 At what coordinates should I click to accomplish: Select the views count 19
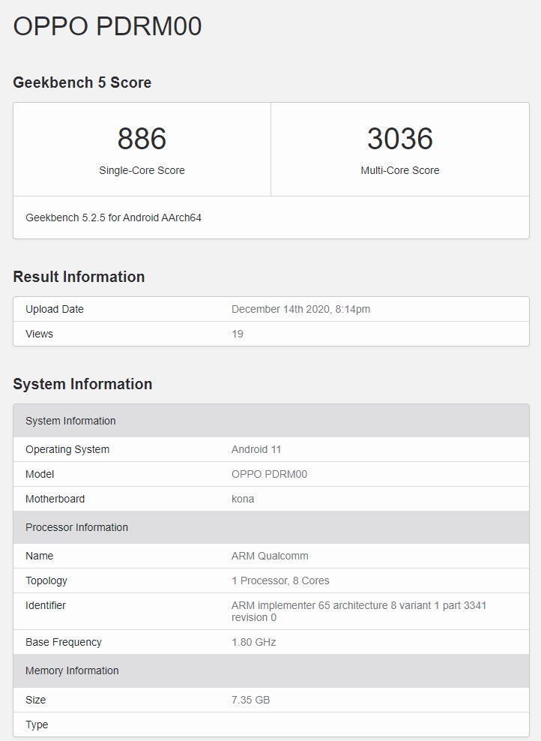click(x=238, y=334)
